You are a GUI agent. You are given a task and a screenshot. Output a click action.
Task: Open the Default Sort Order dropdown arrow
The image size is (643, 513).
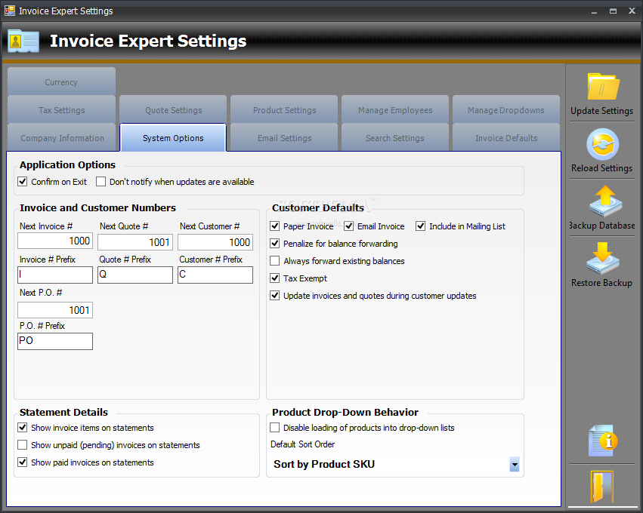pos(515,464)
